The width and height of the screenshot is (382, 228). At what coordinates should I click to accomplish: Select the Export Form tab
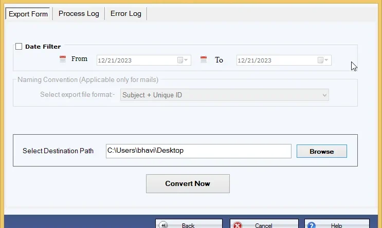(x=28, y=14)
